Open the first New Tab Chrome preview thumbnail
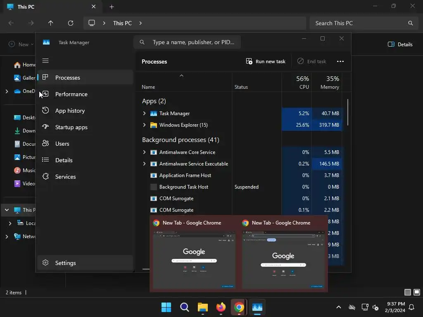 pos(194,259)
